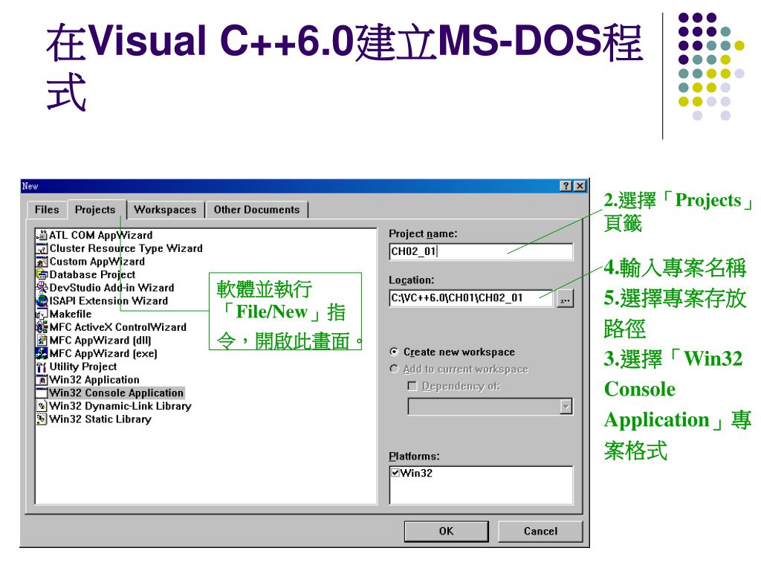Select the Makefile project icon

[x=42, y=314]
